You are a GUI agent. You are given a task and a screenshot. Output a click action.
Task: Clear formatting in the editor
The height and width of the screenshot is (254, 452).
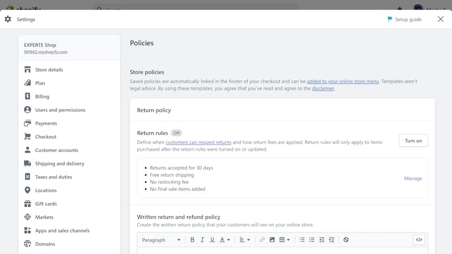346,239
